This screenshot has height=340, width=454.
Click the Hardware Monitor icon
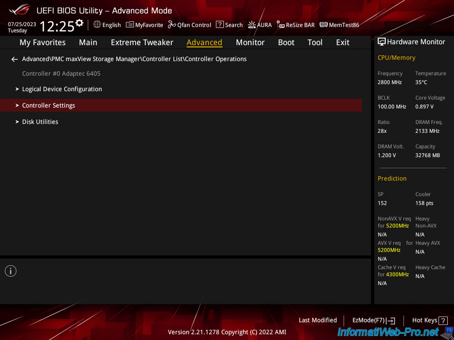382,42
